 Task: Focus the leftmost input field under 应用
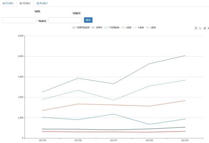pyautogui.click(x=19, y=20)
